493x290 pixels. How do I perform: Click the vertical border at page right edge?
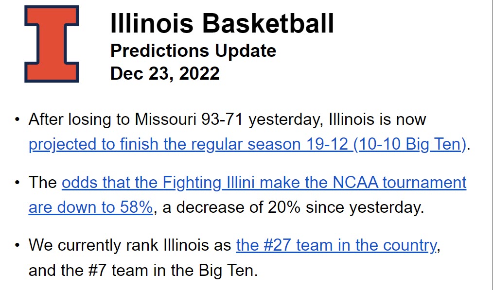coord(492,145)
